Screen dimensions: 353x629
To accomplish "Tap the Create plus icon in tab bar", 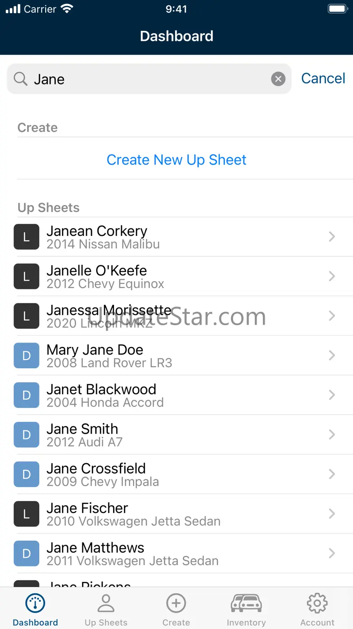I will click(x=176, y=603).
